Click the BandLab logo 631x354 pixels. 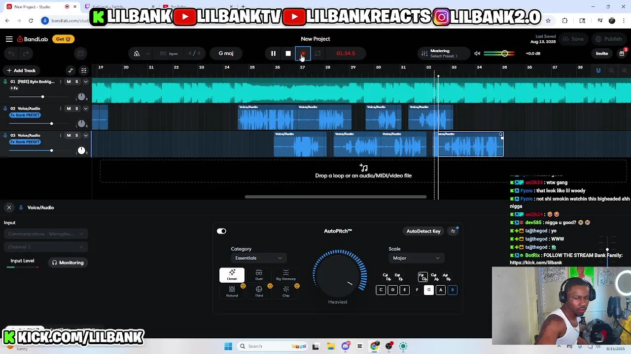[x=33, y=39]
